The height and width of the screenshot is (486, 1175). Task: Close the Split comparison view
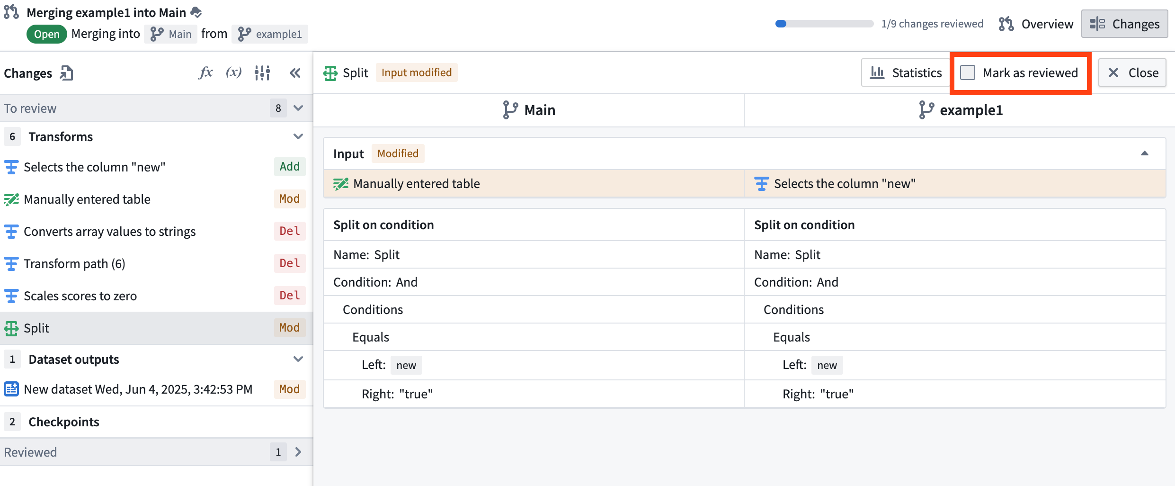pos(1132,72)
